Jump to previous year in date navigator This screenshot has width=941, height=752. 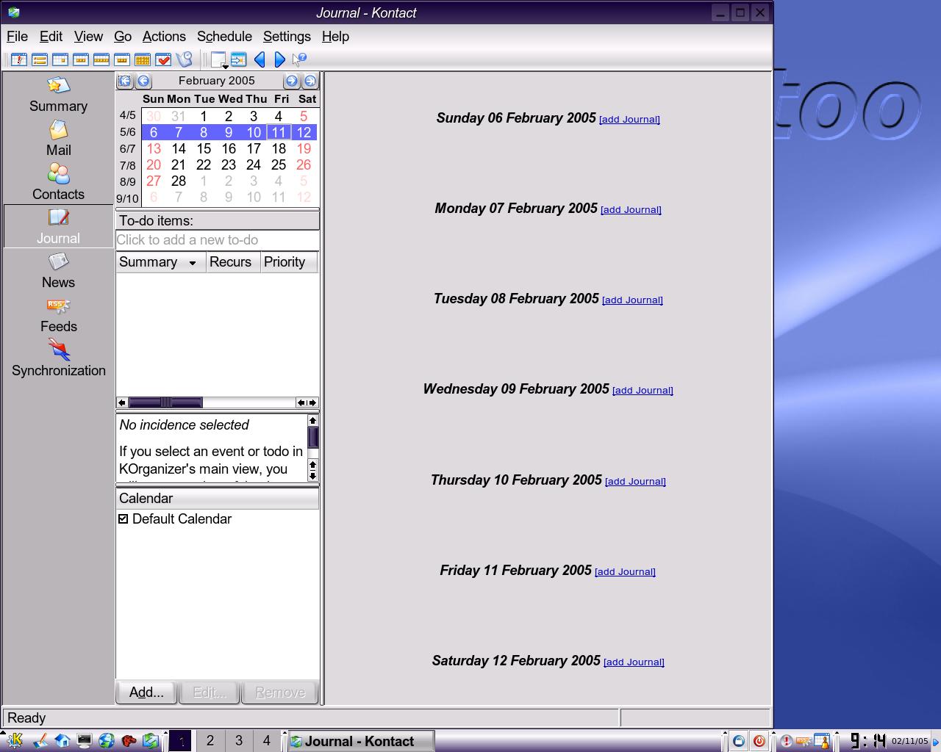(x=124, y=81)
